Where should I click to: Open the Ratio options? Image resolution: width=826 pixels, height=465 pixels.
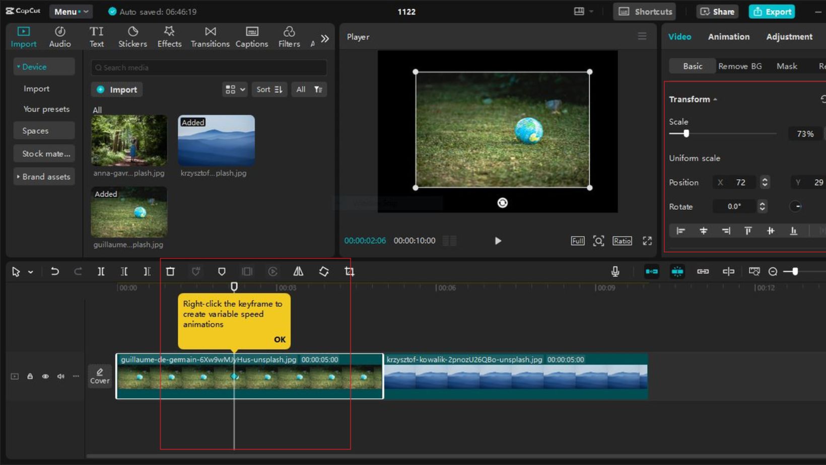[622, 241]
